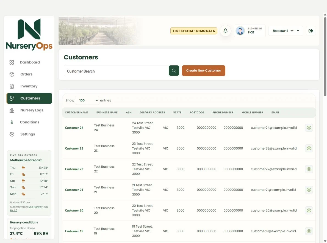Viewport: 327px width, 243px height.
Task: Open the Show entries dropdown
Action: click(x=87, y=100)
